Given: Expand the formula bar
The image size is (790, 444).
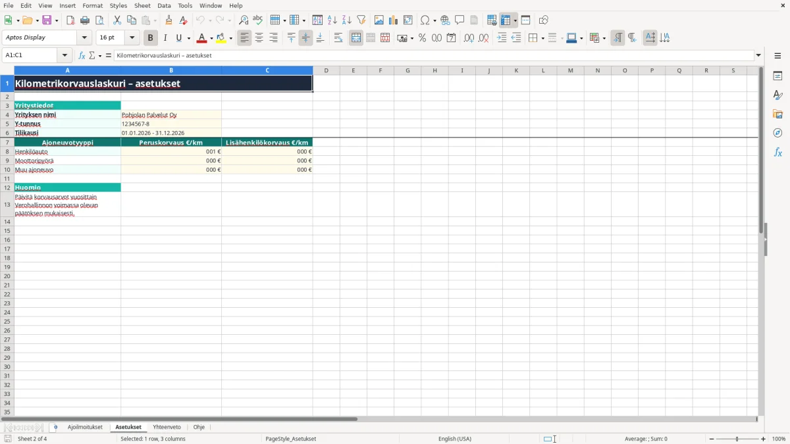Looking at the screenshot, I should click(758, 56).
